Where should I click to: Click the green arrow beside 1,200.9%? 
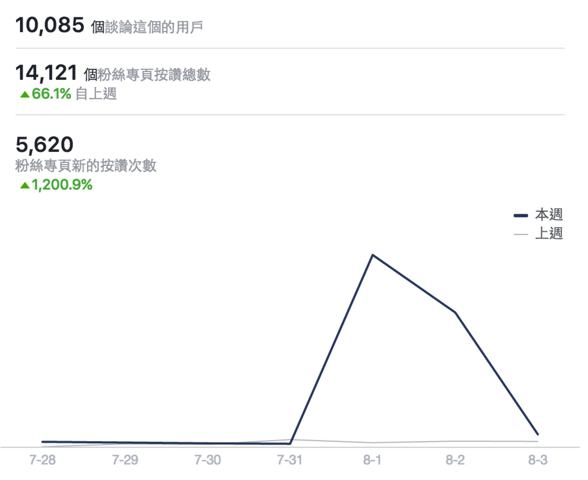click(25, 185)
